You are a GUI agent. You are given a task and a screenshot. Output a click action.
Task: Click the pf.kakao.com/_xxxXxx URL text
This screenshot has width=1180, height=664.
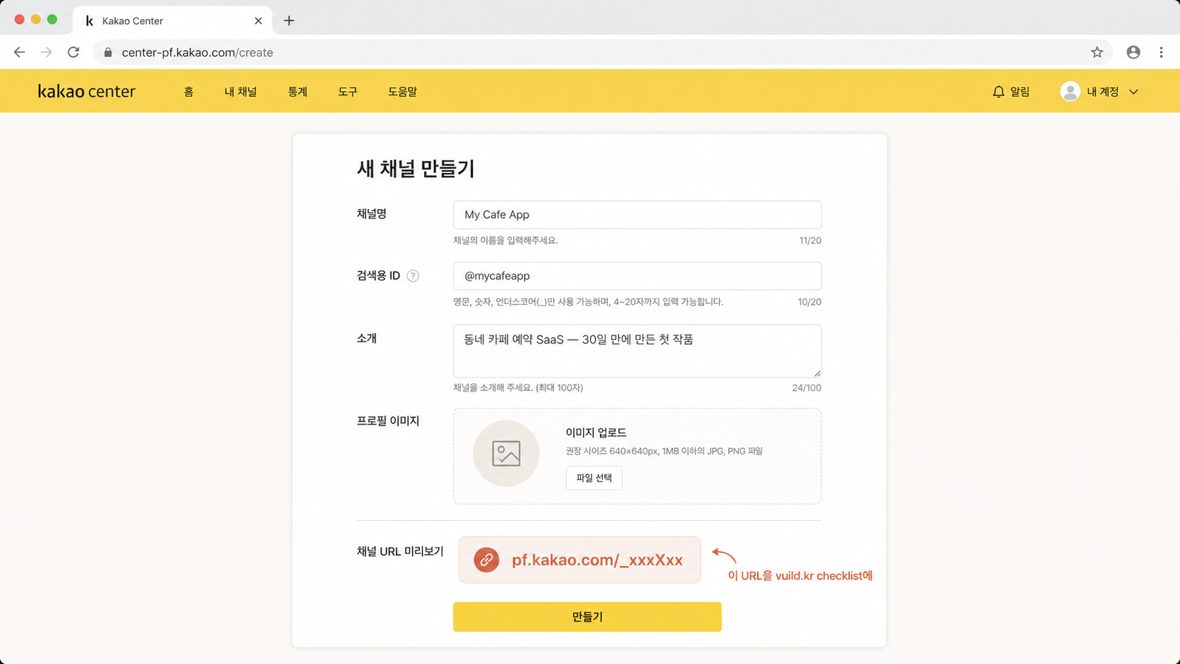[597, 560]
